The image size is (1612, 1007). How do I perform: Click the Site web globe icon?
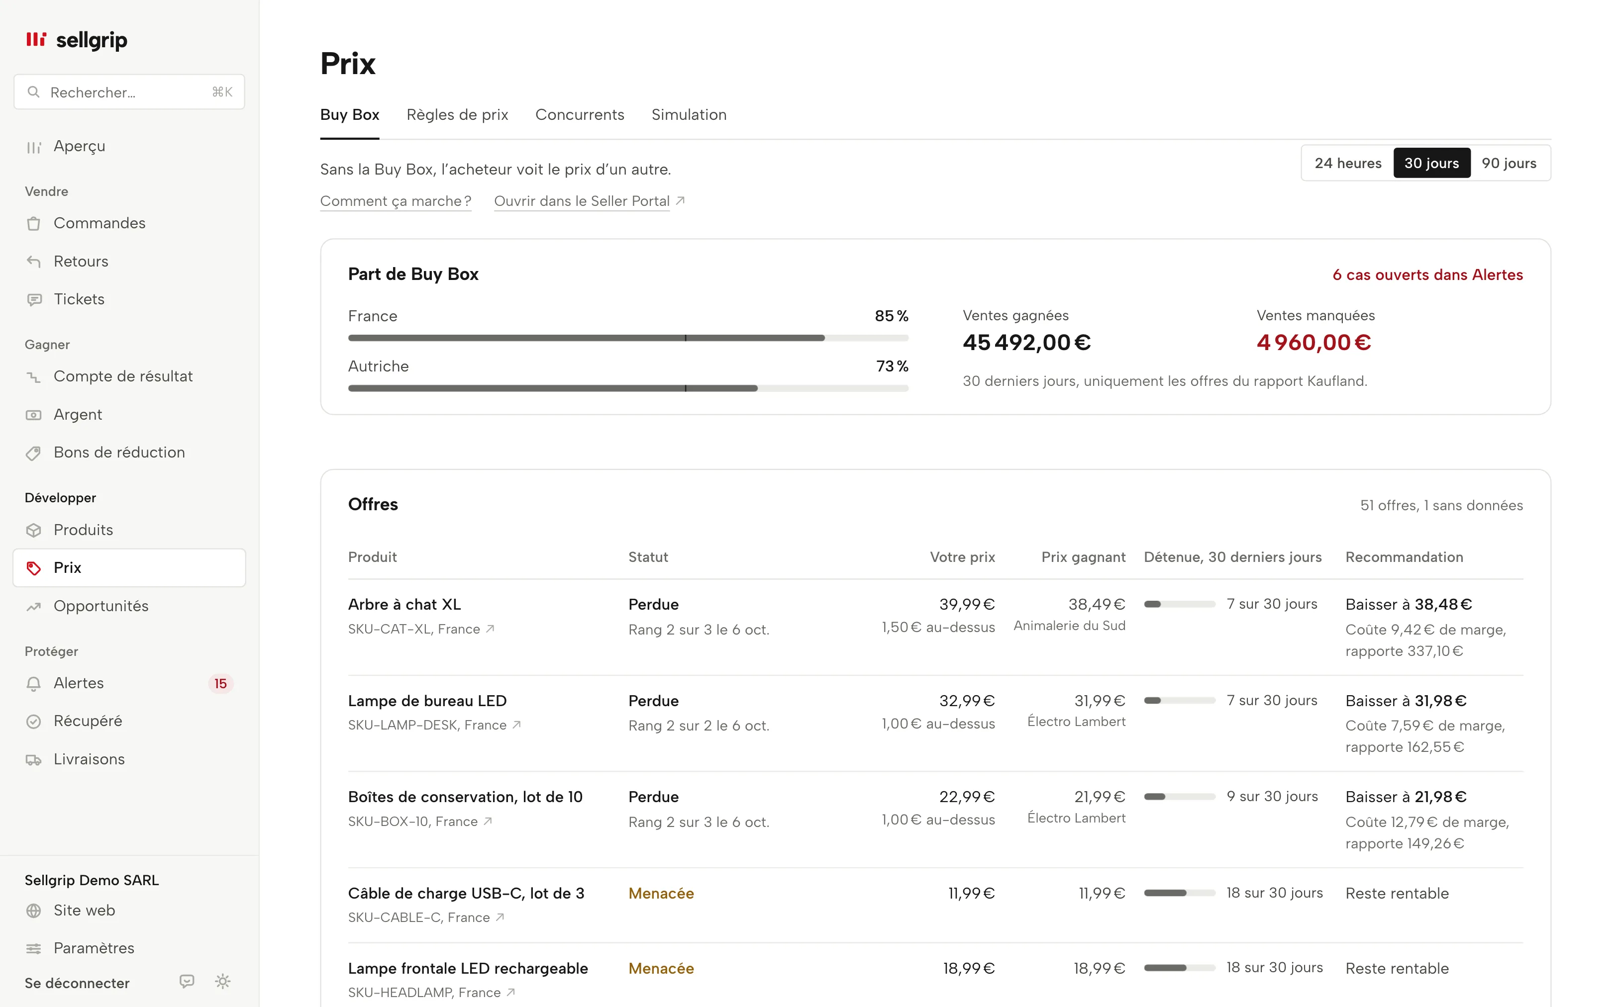[x=33, y=911]
